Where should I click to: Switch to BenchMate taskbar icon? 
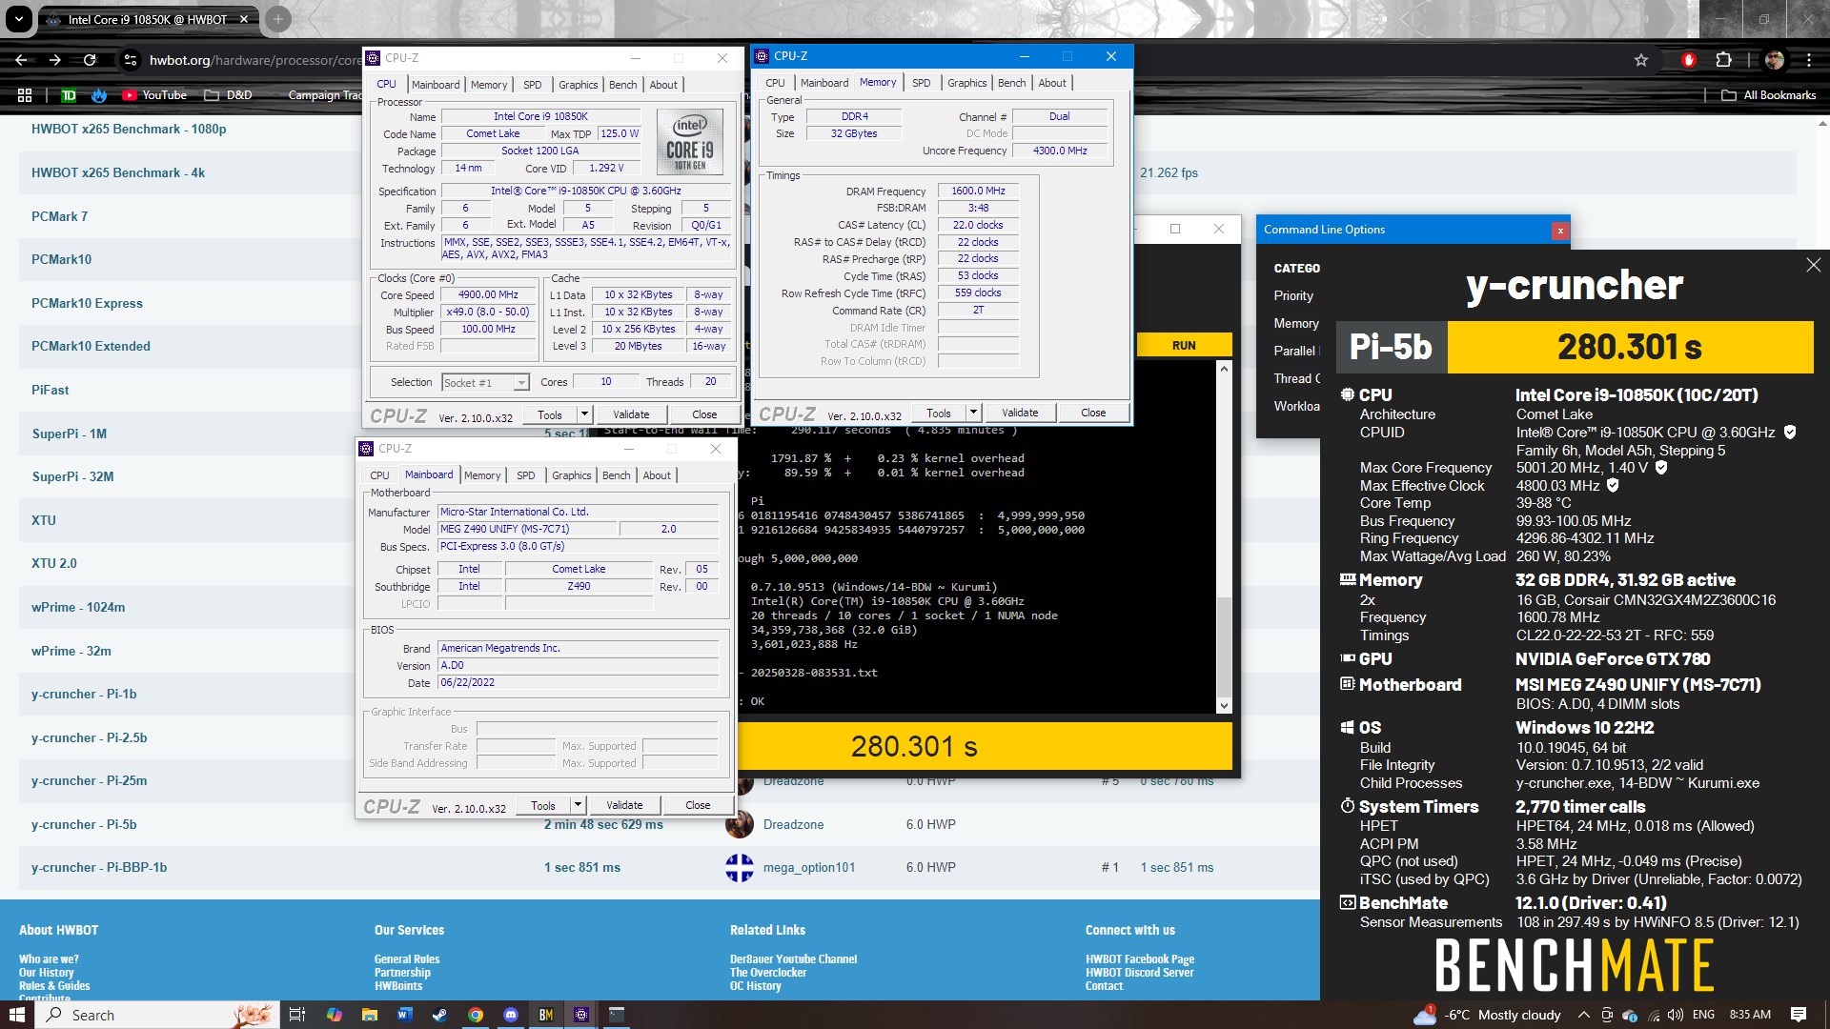(545, 1015)
